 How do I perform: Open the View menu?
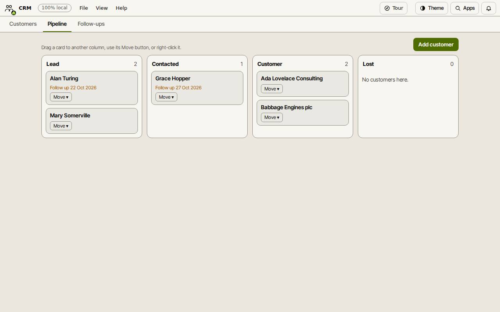point(102,8)
